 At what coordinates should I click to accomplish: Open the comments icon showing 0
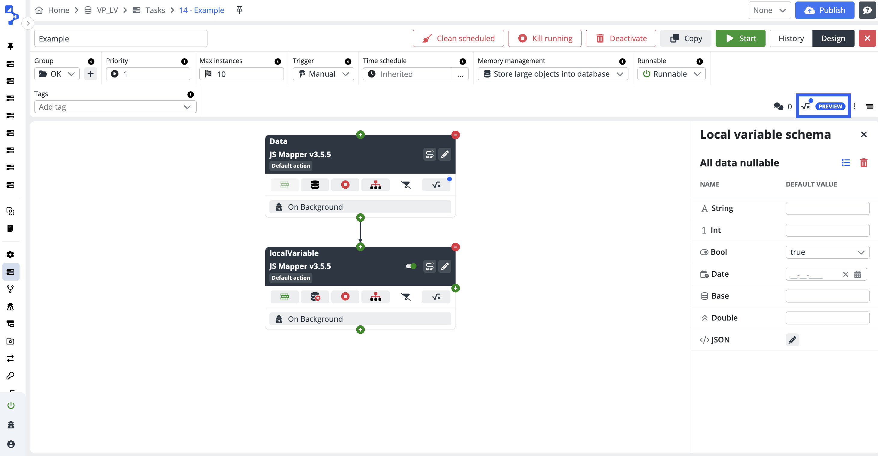click(778, 106)
